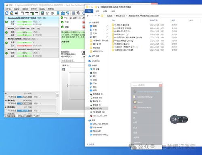Select the SamSung SSD 870 EVO 2TB disk entry
The image size is (202, 155).
point(32,21)
